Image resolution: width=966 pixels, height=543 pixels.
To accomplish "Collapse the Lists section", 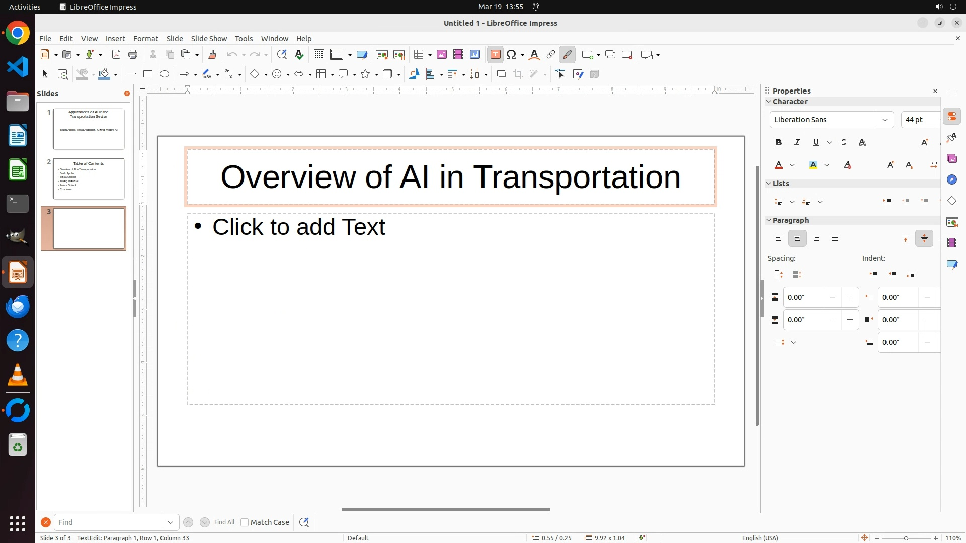I will 769,184.
